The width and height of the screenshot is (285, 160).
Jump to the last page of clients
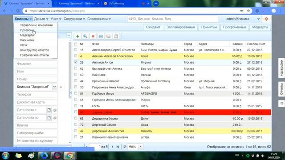(118, 147)
